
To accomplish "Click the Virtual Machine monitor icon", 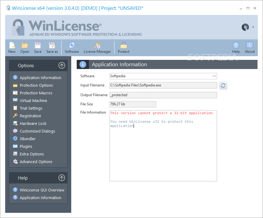I will pyautogui.click(x=15, y=100).
